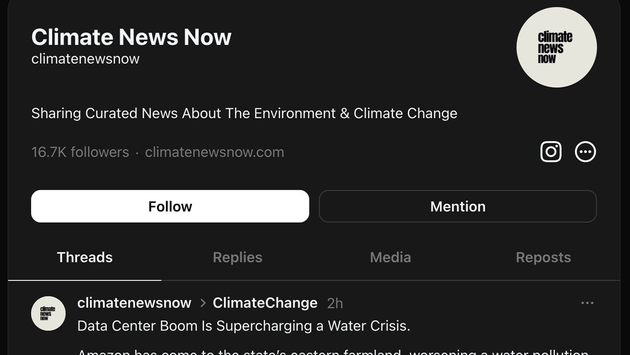The width and height of the screenshot is (630, 355).
Task: Switch to the Replies tab
Action: [x=237, y=257]
